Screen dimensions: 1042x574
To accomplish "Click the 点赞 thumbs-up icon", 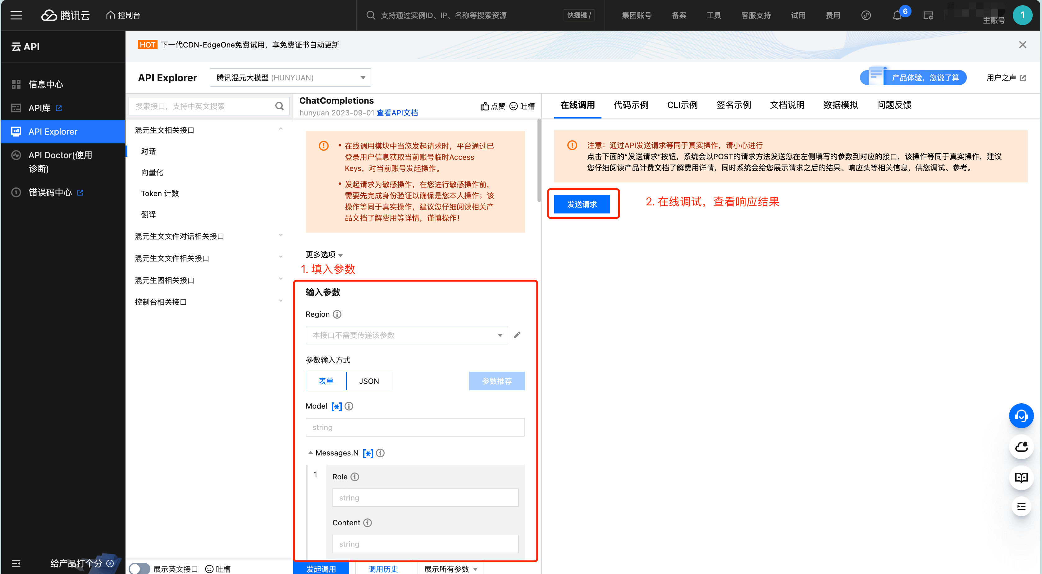I will click(x=485, y=106).
